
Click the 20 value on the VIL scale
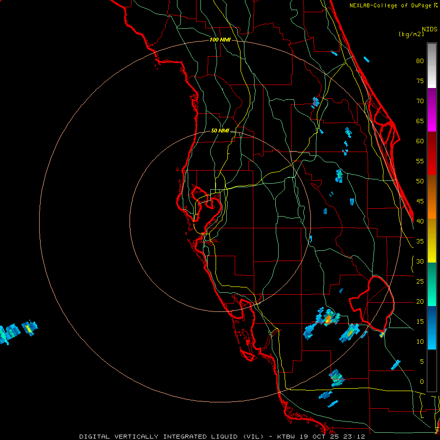420,302
